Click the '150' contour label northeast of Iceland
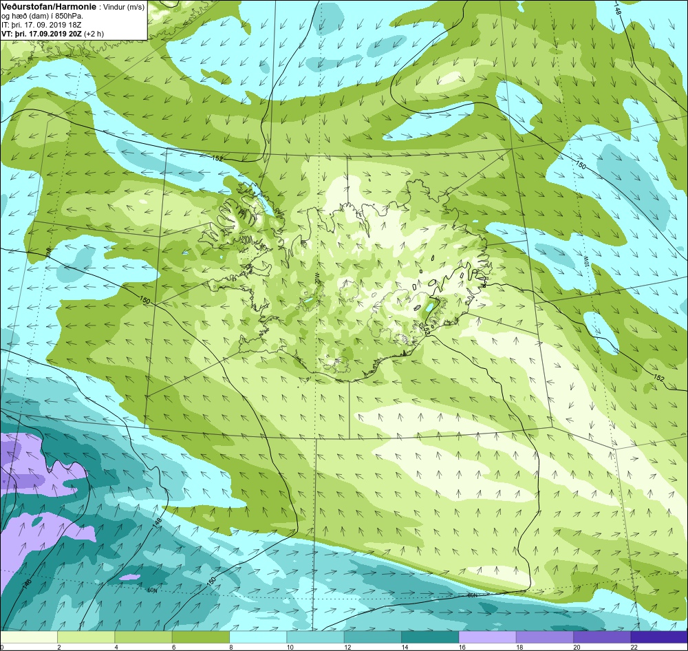The height and width of the screenshot is (651, 688). coord(581,165)
